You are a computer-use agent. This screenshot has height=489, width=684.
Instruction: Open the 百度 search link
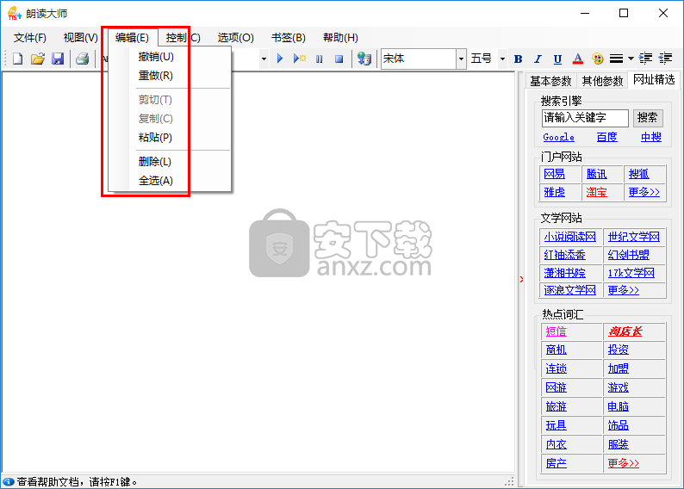coord(606,137)
